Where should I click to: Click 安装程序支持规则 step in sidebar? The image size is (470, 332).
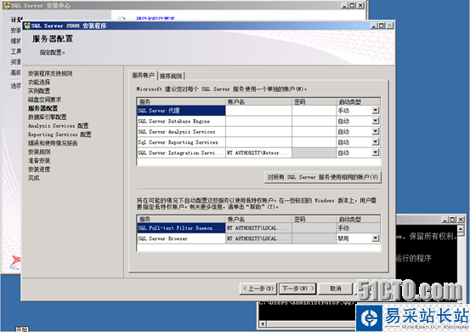50,73
